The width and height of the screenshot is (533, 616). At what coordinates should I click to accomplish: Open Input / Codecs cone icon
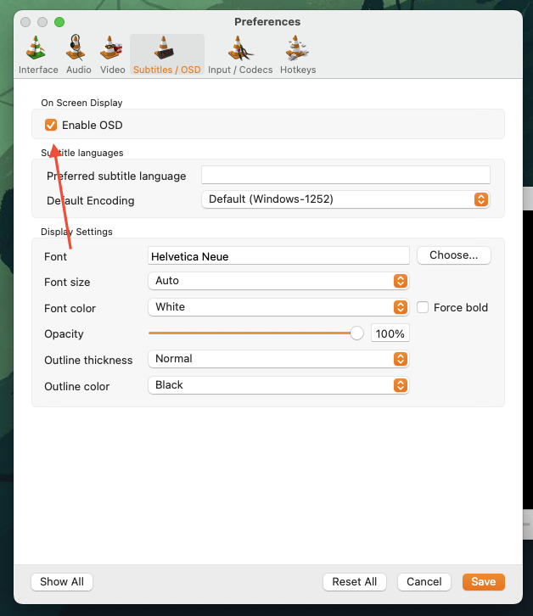[240, 48]
